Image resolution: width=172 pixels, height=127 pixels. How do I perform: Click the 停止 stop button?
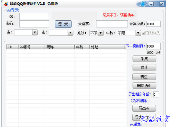tap(144, 67)
